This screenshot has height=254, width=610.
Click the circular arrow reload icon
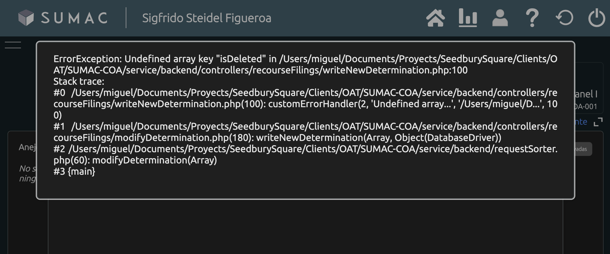click(x=564, y=18)
